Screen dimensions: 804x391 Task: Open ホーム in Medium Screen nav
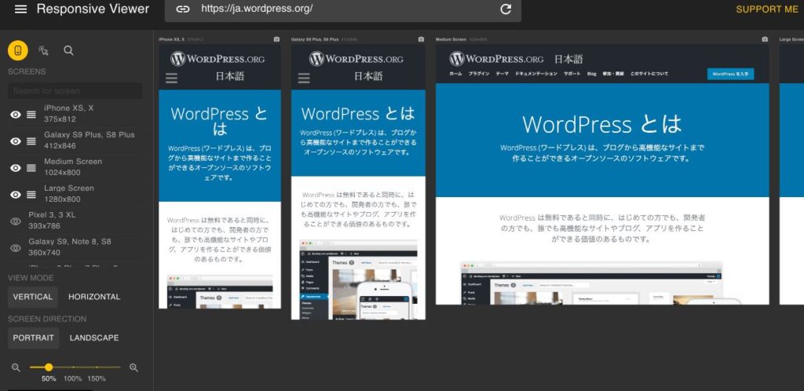coord(455,74)
